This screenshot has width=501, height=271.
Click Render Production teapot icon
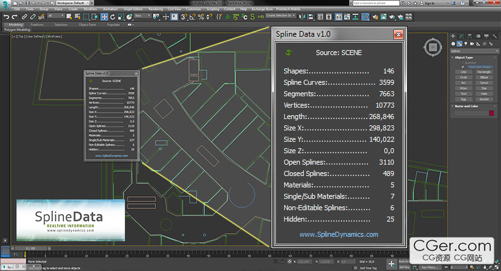pyautogui.click(x=392, y=16)
